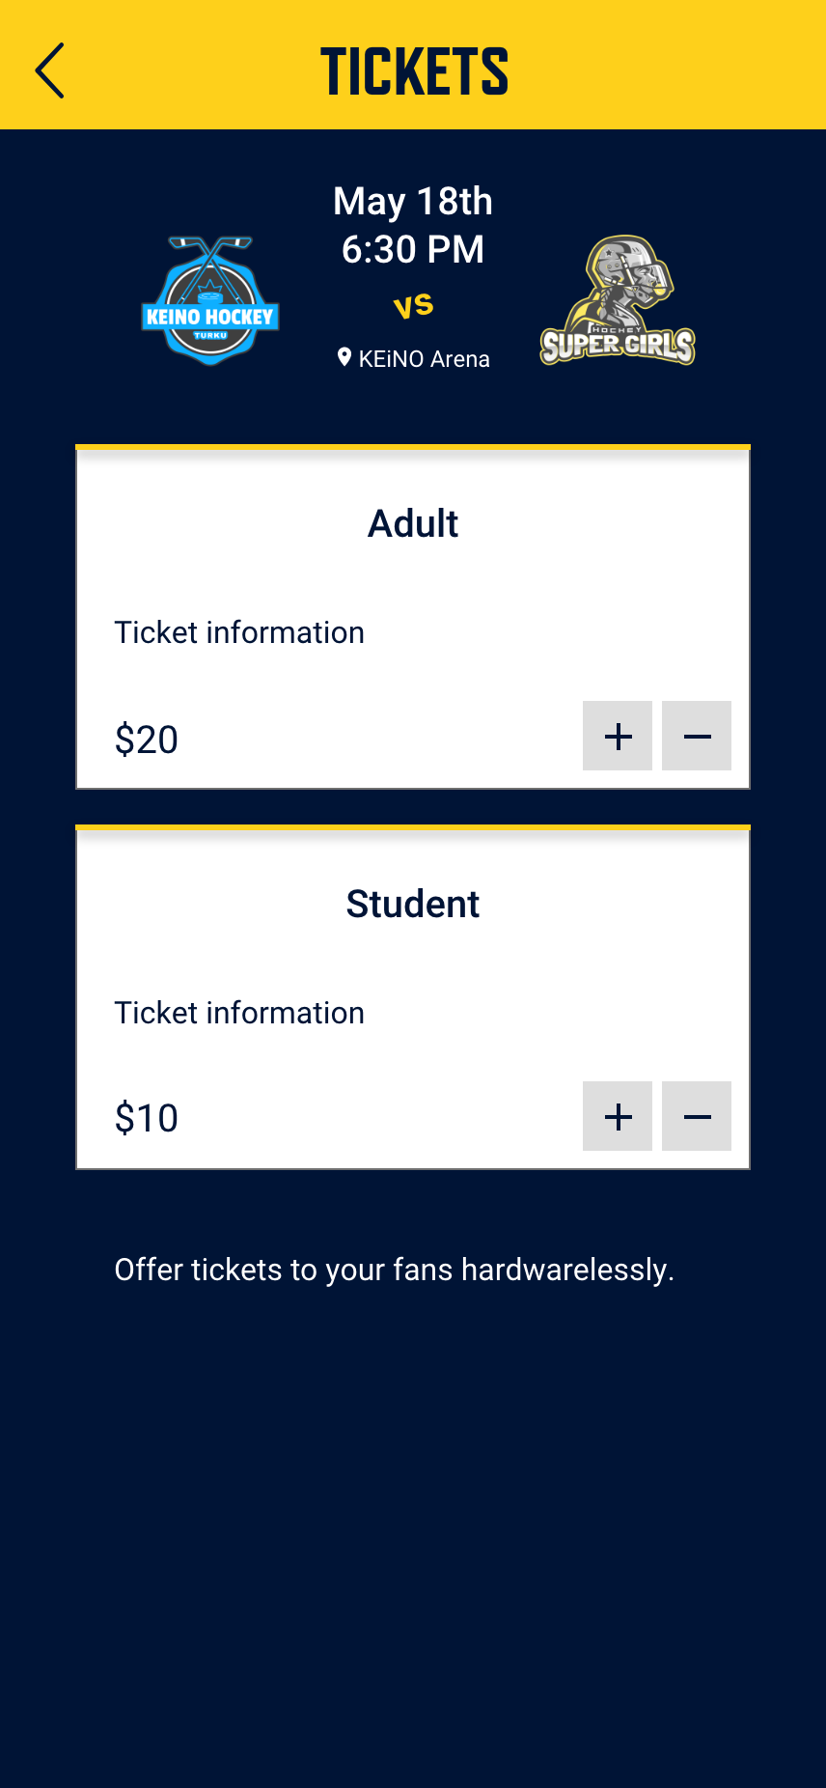Tap the $20 Adult price
The height and width of the screenshot is (1788, 826).
pyautogui.click(x=147, y=740)
